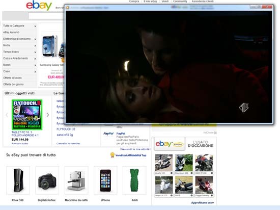
Task: Select FLYTOUCH 32 recent search
Action: click(x=66, y=129)
